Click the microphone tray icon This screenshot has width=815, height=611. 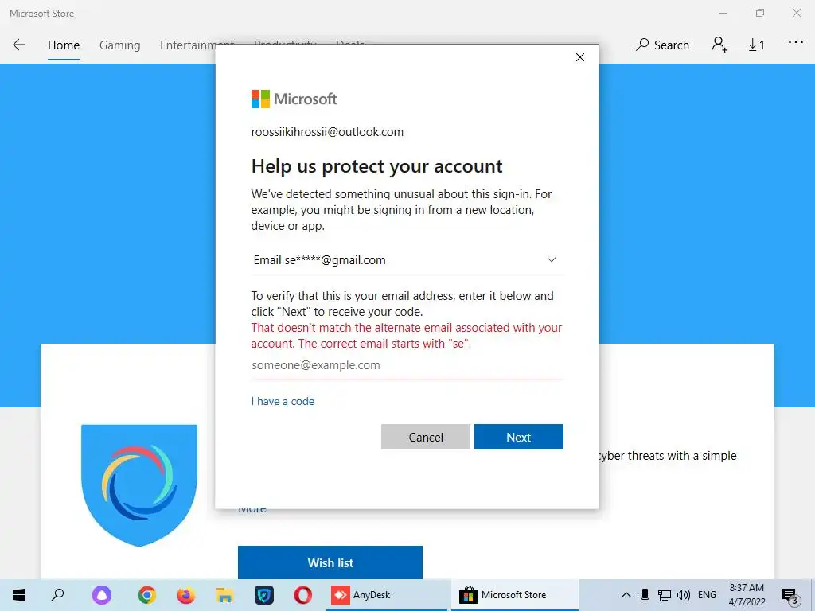[x=645, y=595]
